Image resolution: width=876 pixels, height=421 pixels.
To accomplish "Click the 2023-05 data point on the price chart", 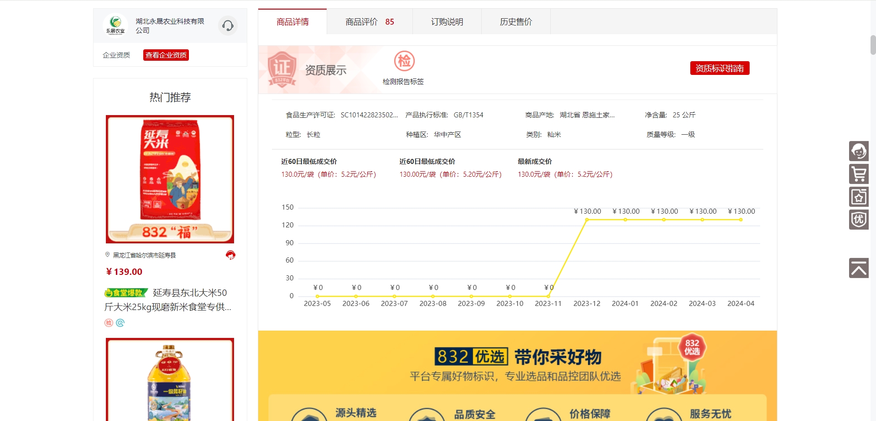I will click(318, 296).
